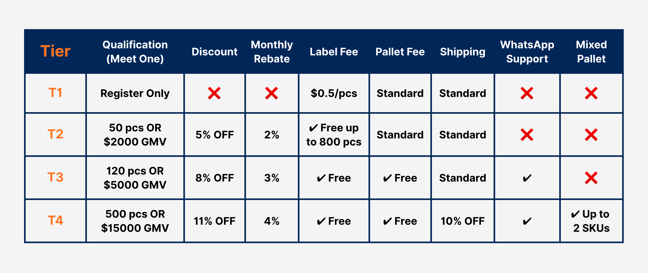Click the orange T2 tier label

click(x=55, y=134)
